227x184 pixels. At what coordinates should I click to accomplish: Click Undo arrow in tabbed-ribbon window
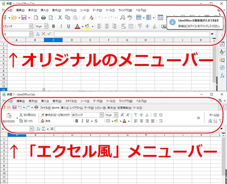pos(20,107)
